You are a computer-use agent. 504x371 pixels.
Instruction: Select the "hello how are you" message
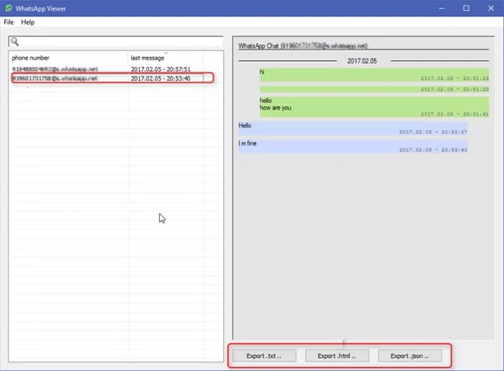coord(362,106)
